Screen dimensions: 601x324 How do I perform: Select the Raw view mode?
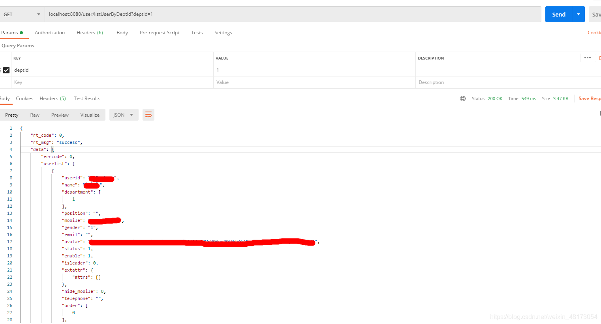pos(35,115)
